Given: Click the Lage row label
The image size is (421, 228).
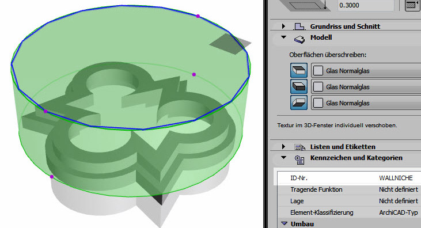Looking at the screenshot, I should 297,201.
